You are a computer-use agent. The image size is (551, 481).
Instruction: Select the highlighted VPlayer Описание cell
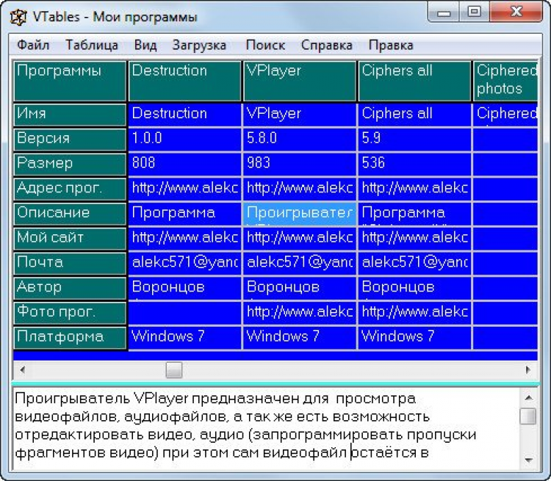pyautogui.click(x=300, y=214)
